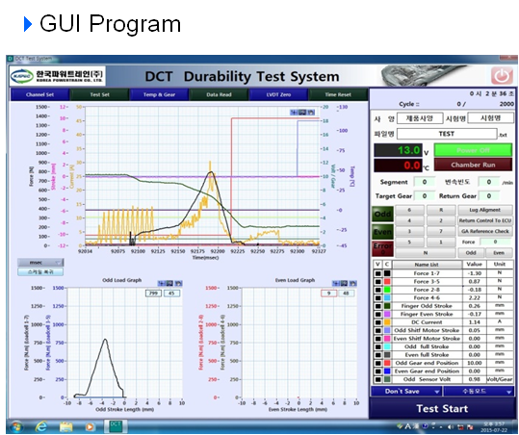Click Return Control To ECU button
This screenshot has height=435, width=519.
pyautogui.click(x=485, y=220)
